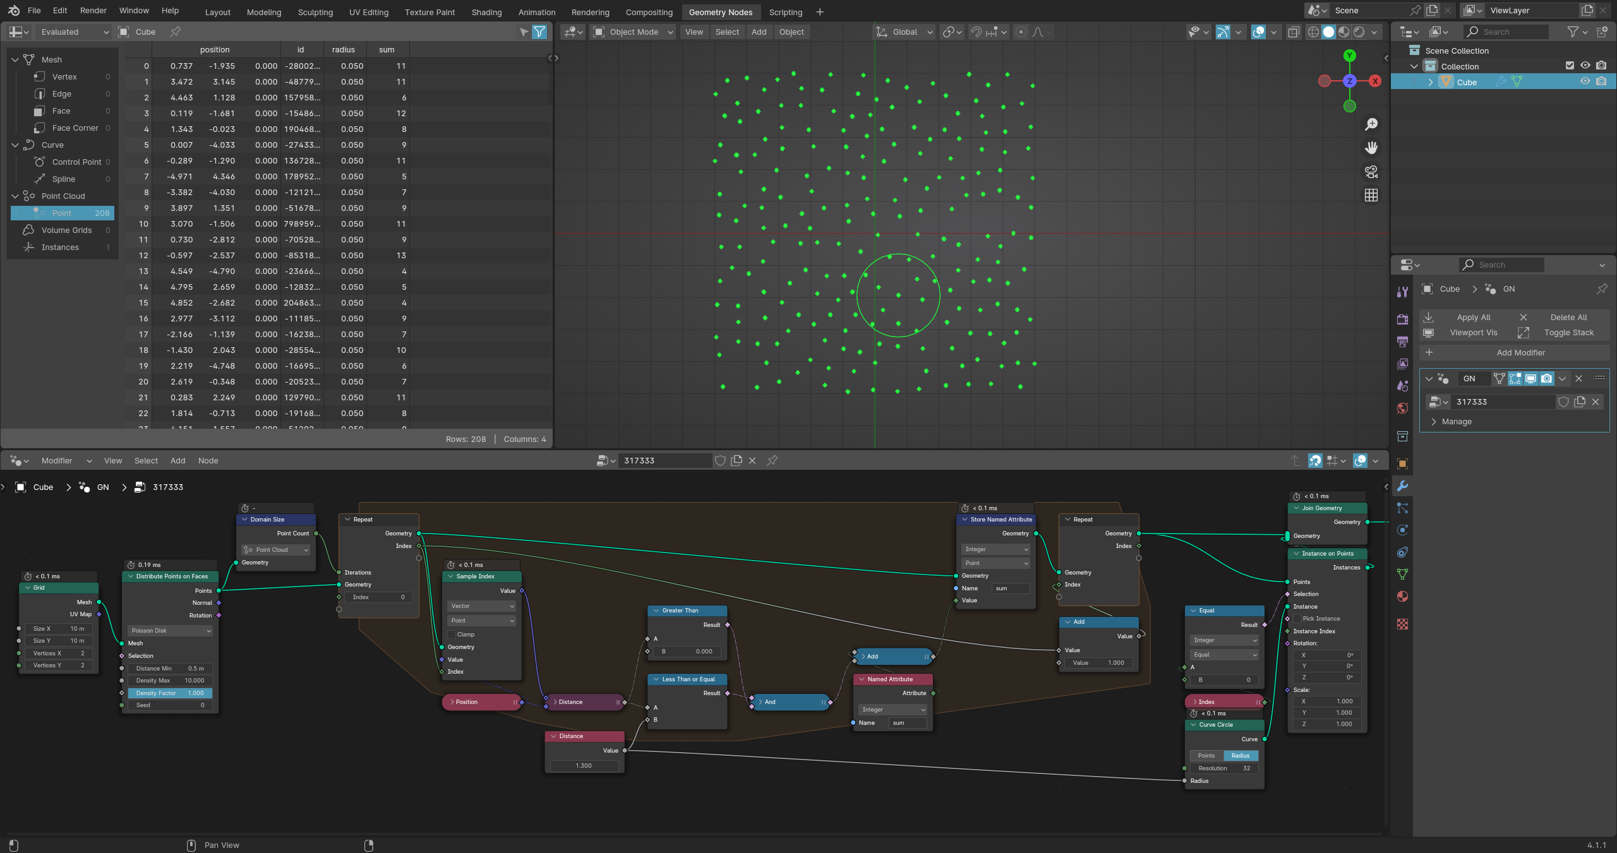Toggle the spreadsheet row filter funnel icon
The height and width of the screenshot is (853, 1617).
[x=539, y=32]
